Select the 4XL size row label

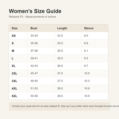pos(14,88)
